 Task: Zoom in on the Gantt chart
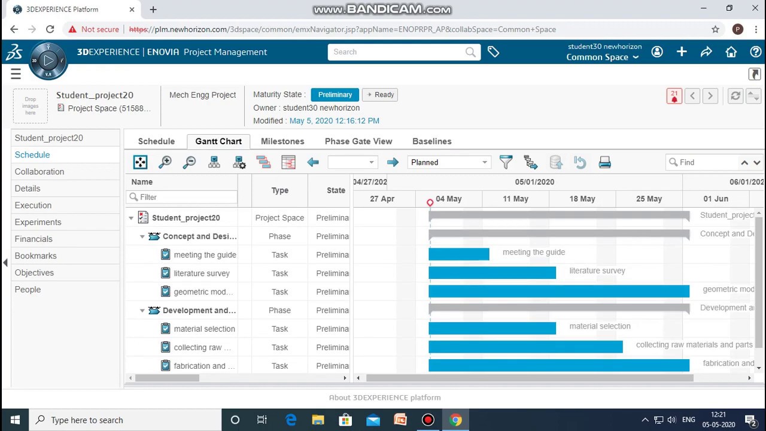tap(165, 162)
